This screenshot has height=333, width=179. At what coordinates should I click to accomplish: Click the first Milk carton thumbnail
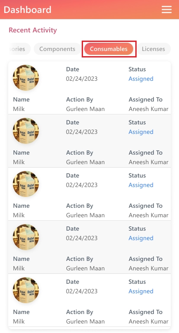point(26,78)
